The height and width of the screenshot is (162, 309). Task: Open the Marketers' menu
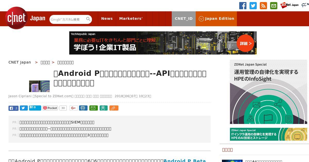point(131,19)
